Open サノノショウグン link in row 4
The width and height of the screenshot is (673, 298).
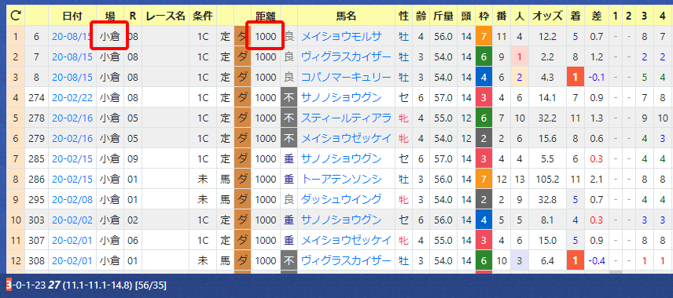341,97
